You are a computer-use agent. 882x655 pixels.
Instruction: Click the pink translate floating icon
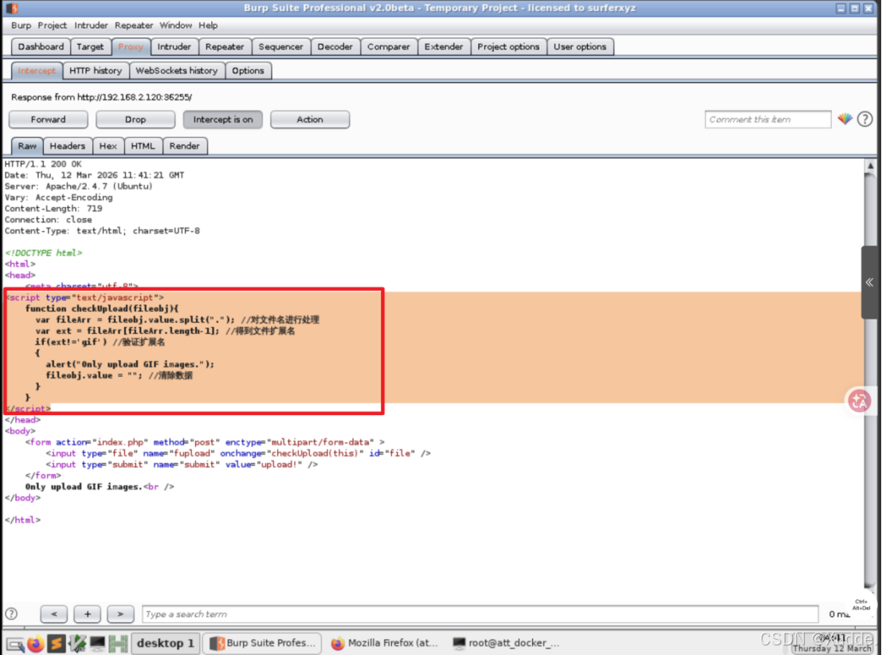(859, 401)
